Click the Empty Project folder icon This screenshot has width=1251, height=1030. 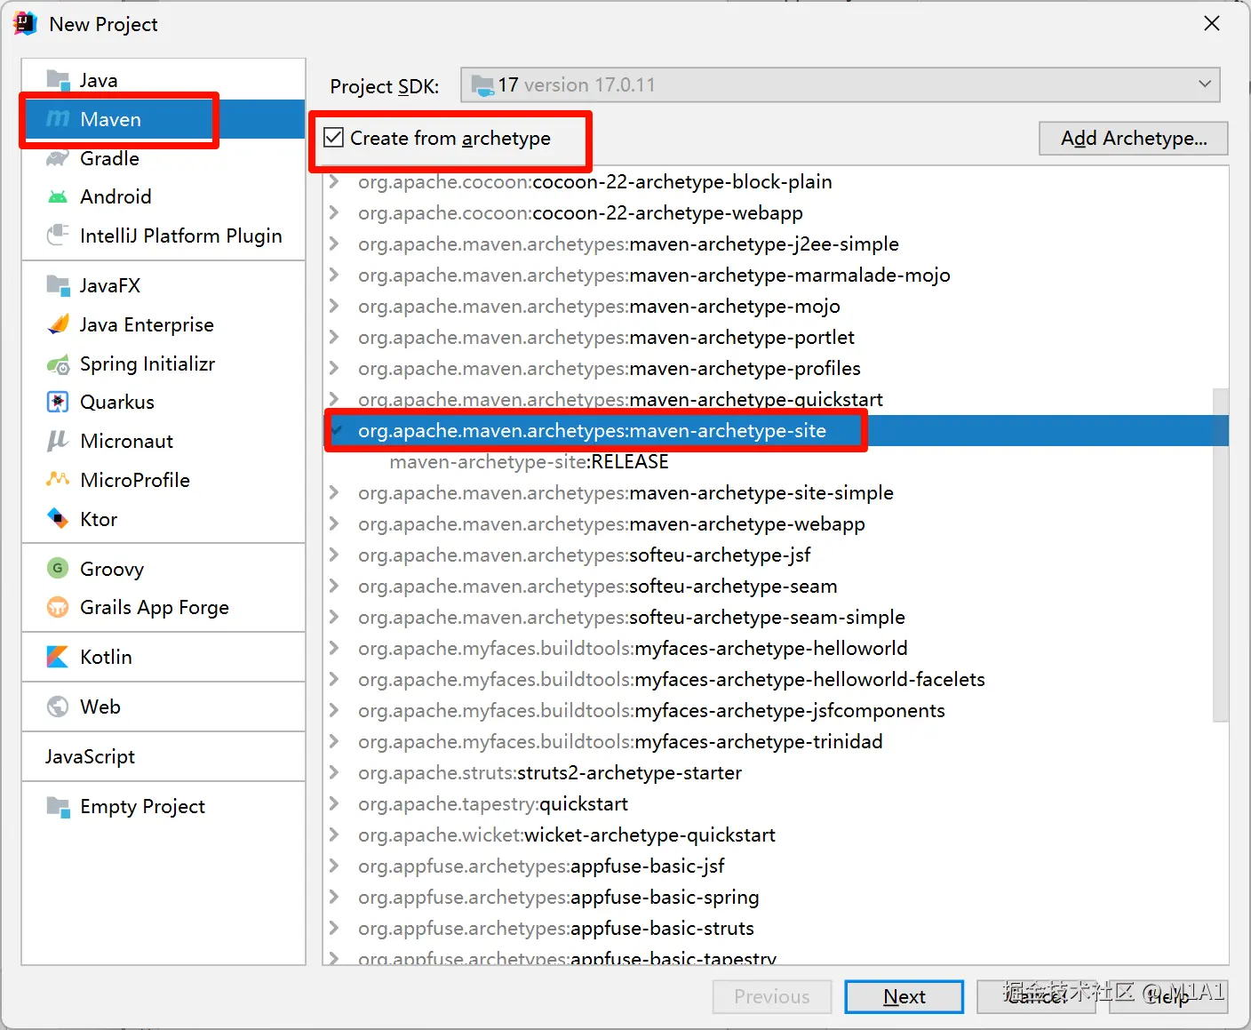pos(58,806)
